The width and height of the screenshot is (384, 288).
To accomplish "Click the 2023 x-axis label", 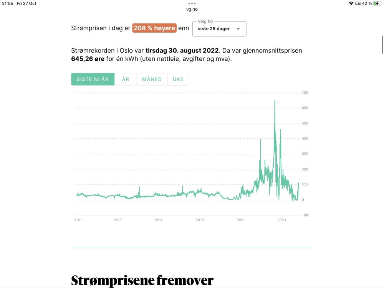I will pos(281,220).
